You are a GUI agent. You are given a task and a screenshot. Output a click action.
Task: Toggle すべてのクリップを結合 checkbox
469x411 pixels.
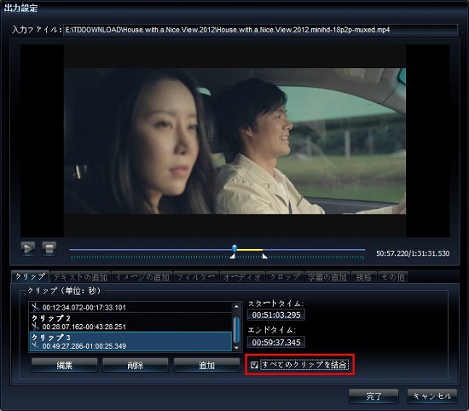(254, 365)
